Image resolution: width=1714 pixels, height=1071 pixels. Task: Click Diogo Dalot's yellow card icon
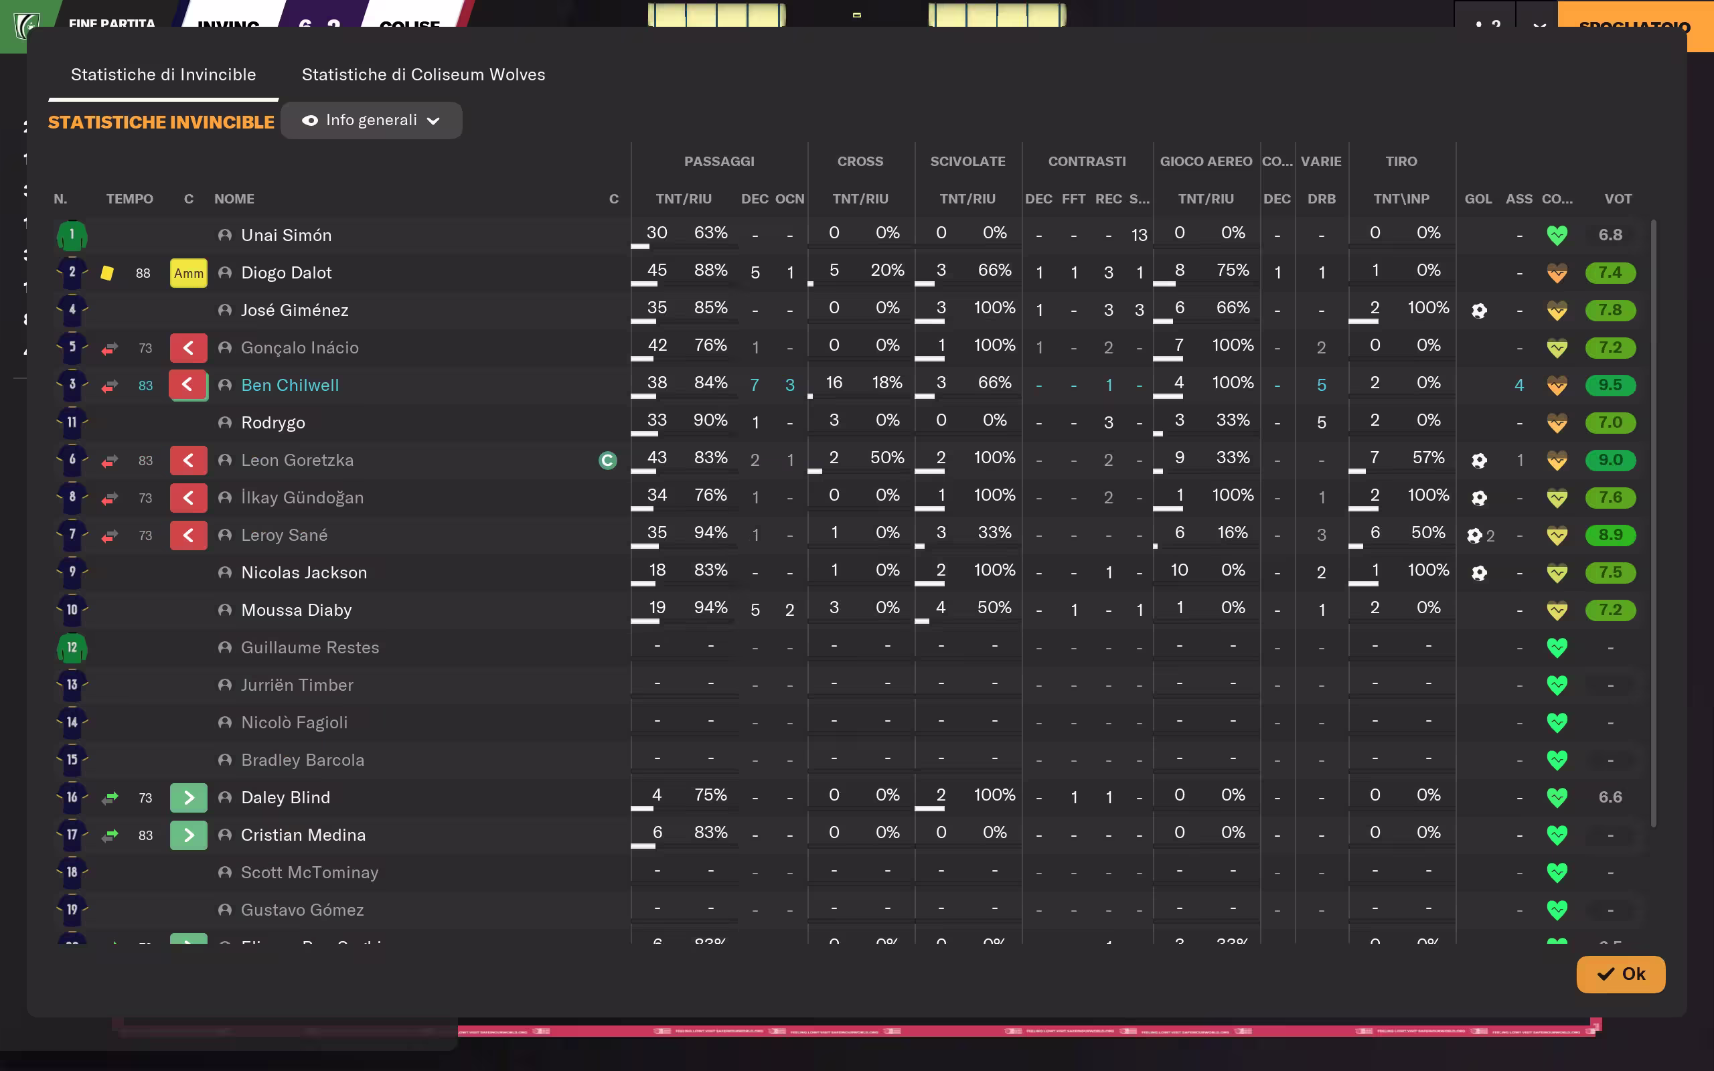click(x=107, y=272)
